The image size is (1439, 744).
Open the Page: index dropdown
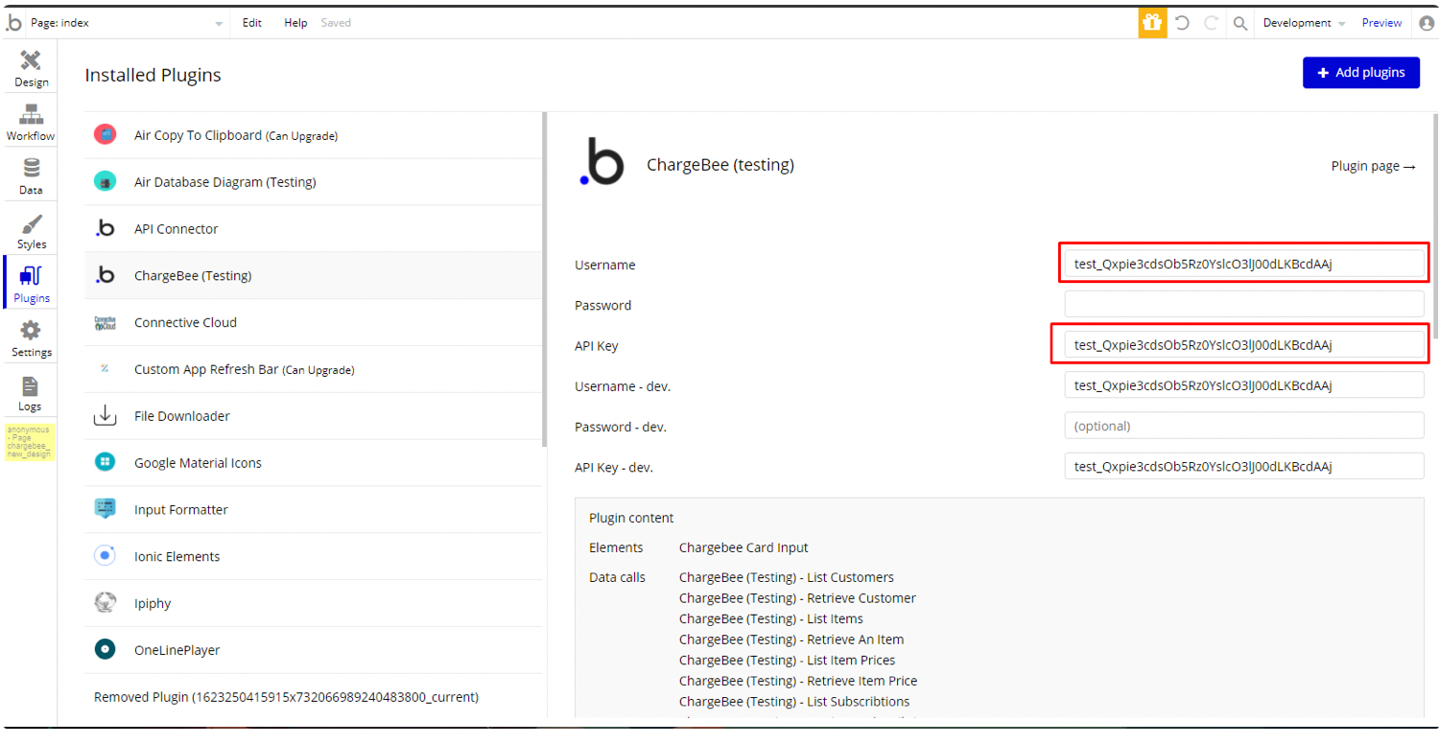pyautogui.click(x=128, y=23)
